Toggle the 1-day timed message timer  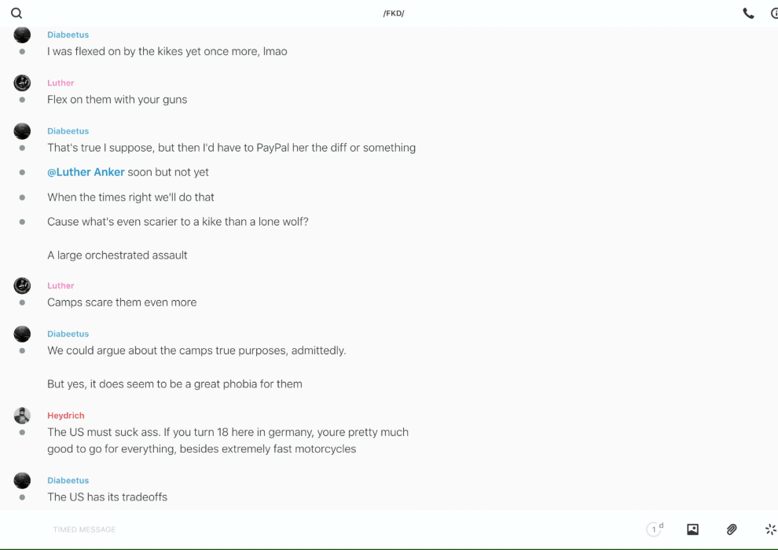coord(654,530)
